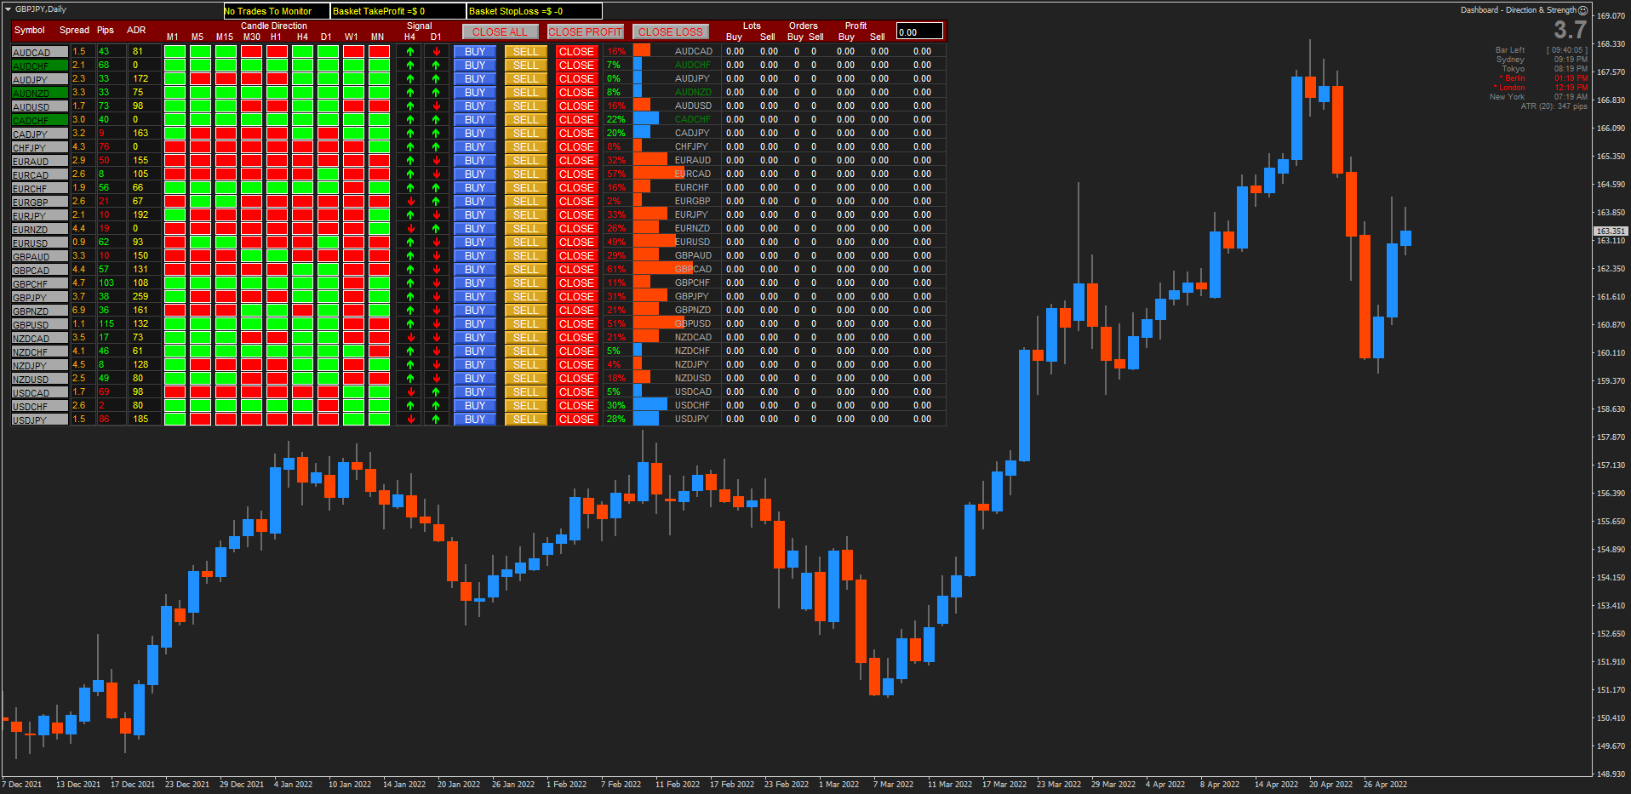Hit BUY in the AUDCAD row
The height and width of the screenshot is (794, 1631).
tap(475, 52)
